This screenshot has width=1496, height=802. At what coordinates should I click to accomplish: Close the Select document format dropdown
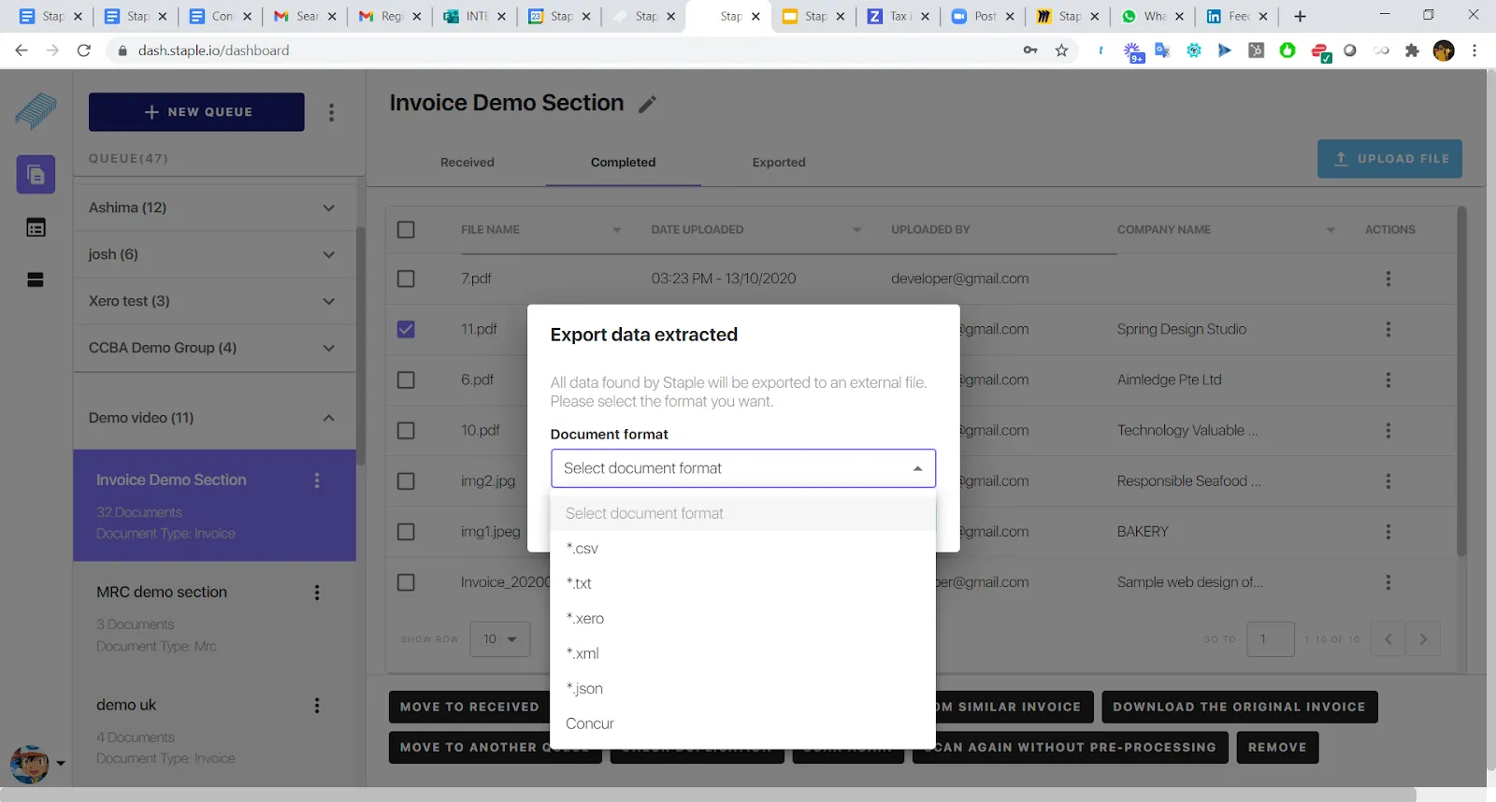pyautogui.click(x=743, y=468)
